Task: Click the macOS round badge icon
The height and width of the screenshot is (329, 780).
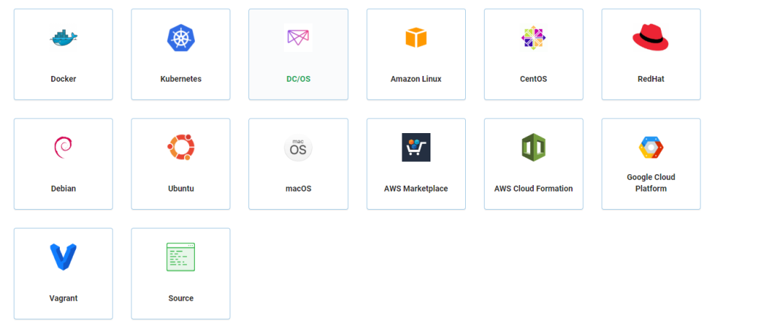Action: pyautogui.click(x=298, y=148)
